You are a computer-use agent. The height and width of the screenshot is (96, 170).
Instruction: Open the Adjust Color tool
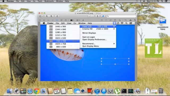click(130, 20)
